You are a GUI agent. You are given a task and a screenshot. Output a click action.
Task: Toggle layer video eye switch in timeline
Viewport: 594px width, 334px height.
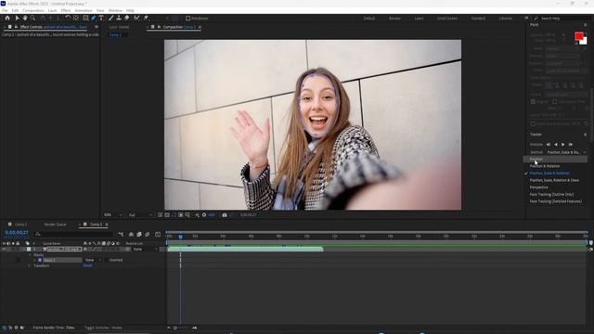tap(4, 250)
